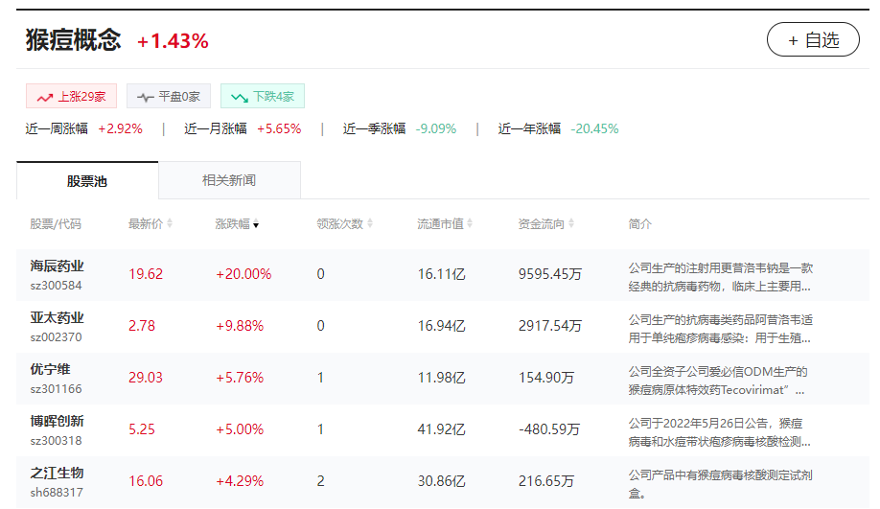Screen dimensions: 880x509
Task: Sort by lead-gain count arrows icon
Action: click(370, 224)
